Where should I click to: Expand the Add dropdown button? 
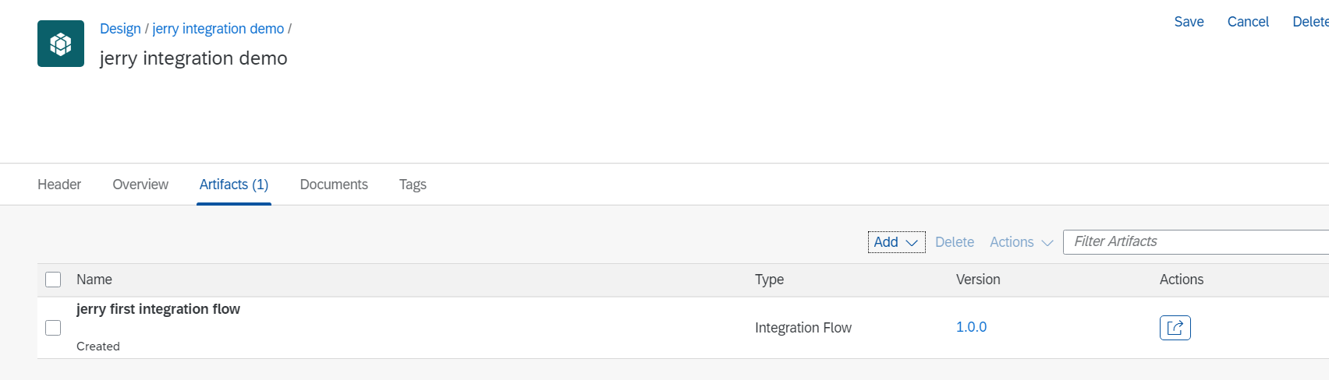(x=895, y=242)
